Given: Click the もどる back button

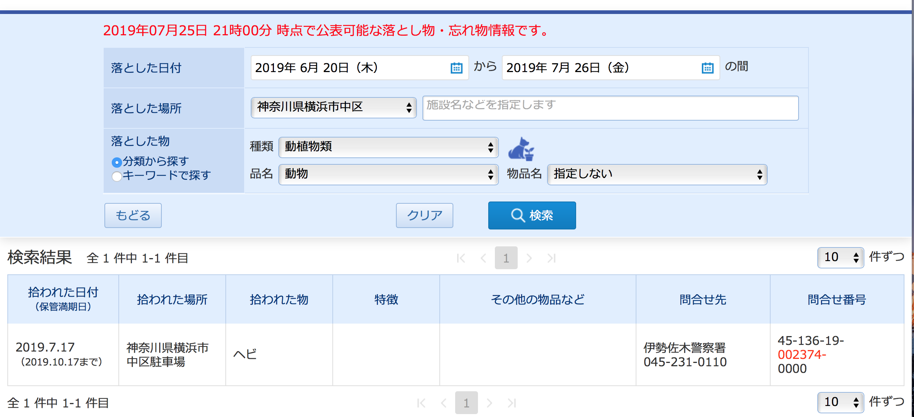Looking at the screenshot, I should pyautogui.click(x=133, y=215).
